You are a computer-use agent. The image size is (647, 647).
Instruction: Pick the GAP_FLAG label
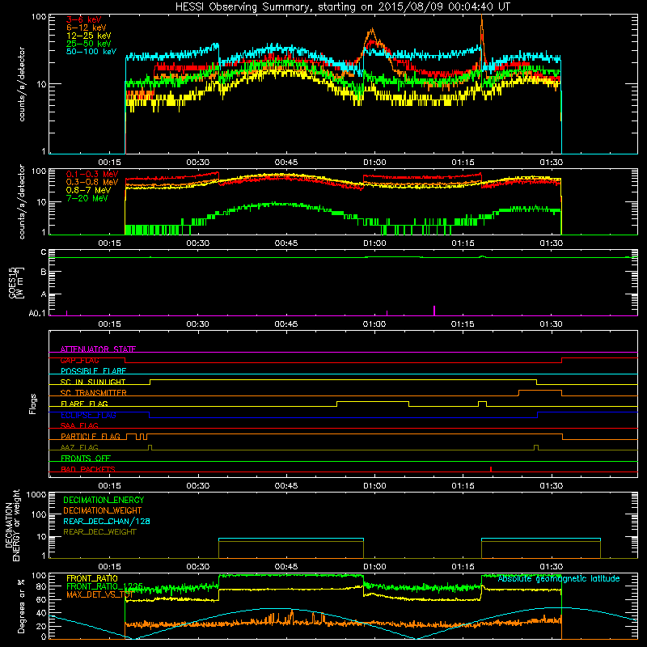pyautogui.click(x=79, y=360)
